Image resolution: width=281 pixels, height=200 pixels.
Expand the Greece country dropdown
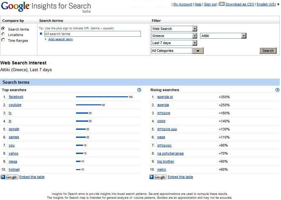pos(194,36)
